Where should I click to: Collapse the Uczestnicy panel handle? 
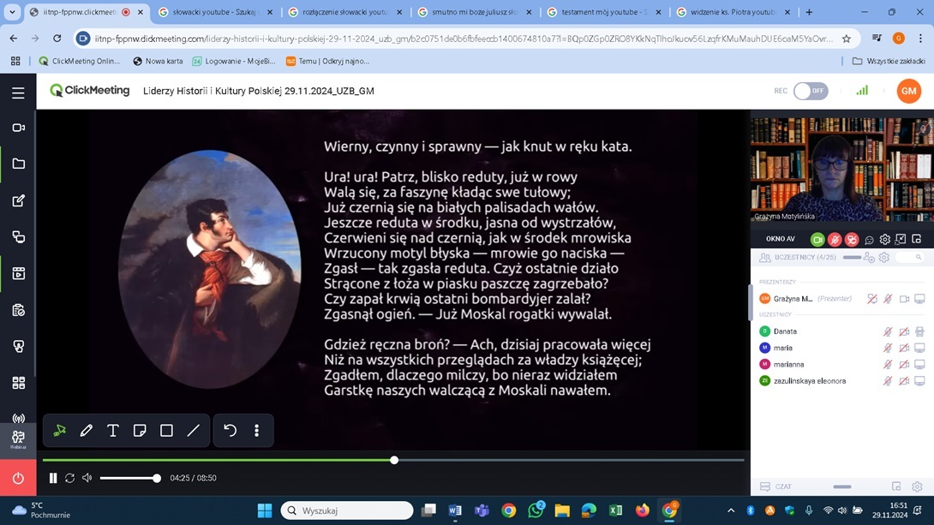tap(852, 258)
